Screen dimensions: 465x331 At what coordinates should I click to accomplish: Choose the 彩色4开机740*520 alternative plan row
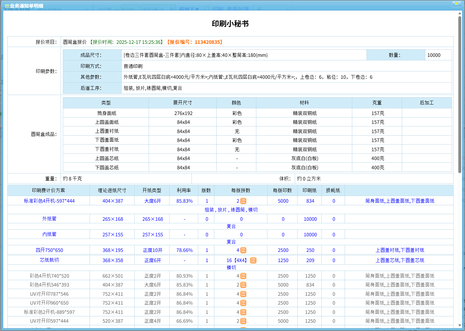click(49, 276)
